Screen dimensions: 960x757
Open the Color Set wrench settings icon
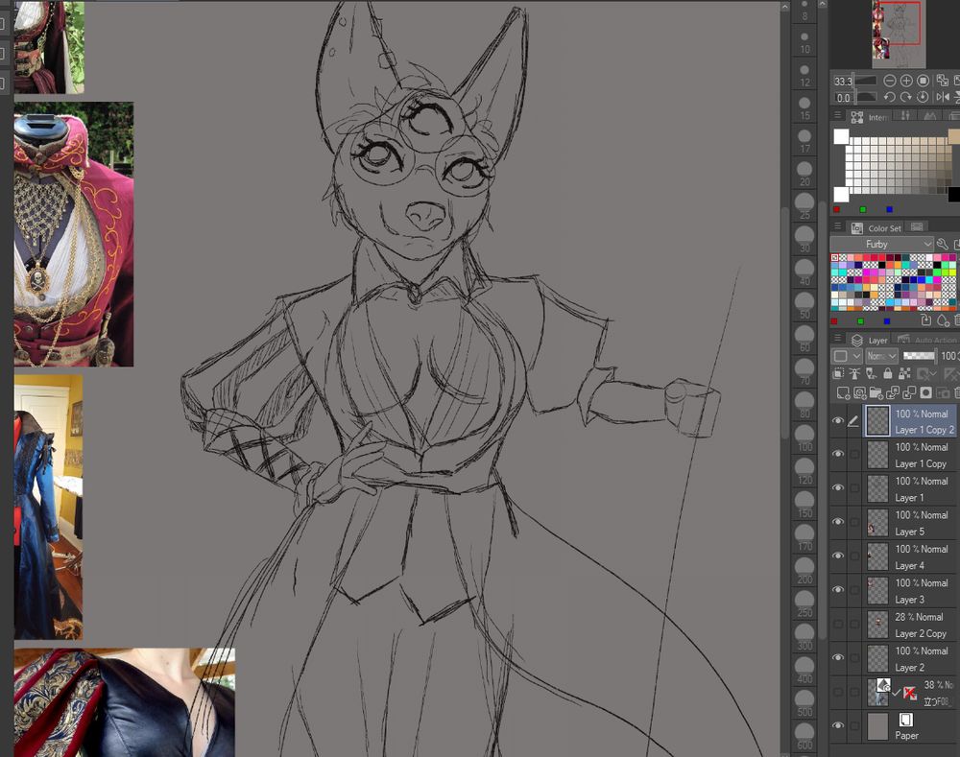[x=943, y=244]
